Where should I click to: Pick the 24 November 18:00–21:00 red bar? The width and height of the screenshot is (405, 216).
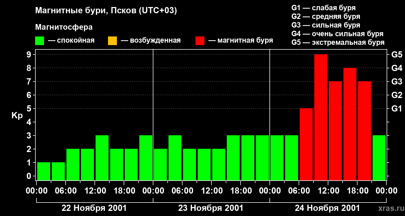[x=364, y=131]
